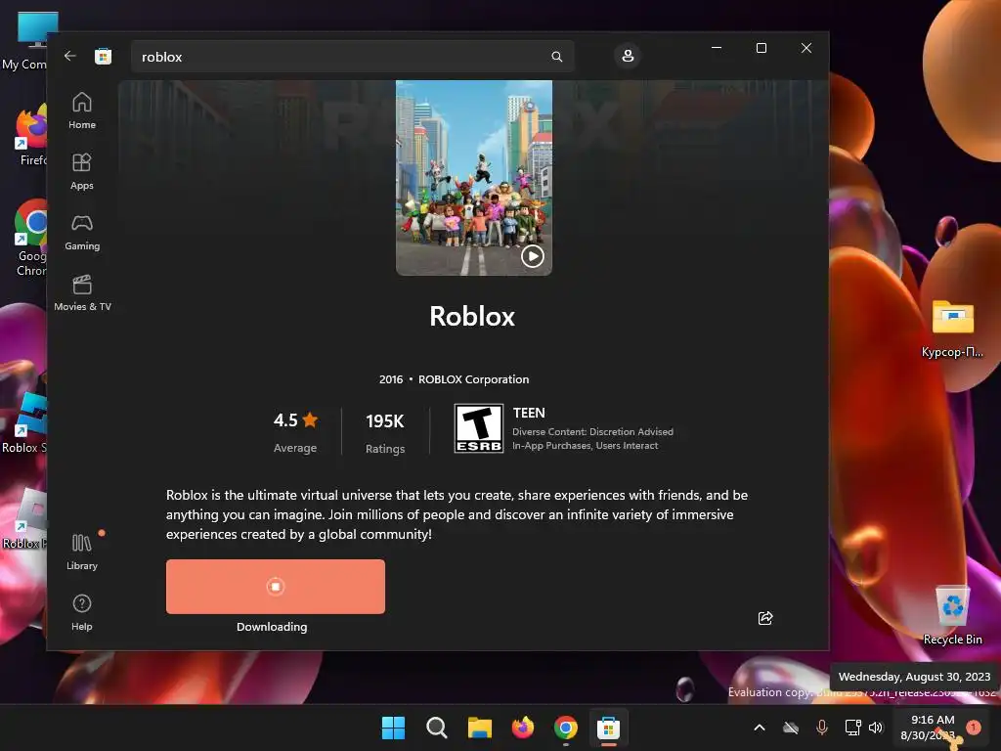Open Gaming section in the sidebar
Image resolution: width=1001 pixels, height=751 pixels.
(x=82, y=232)
